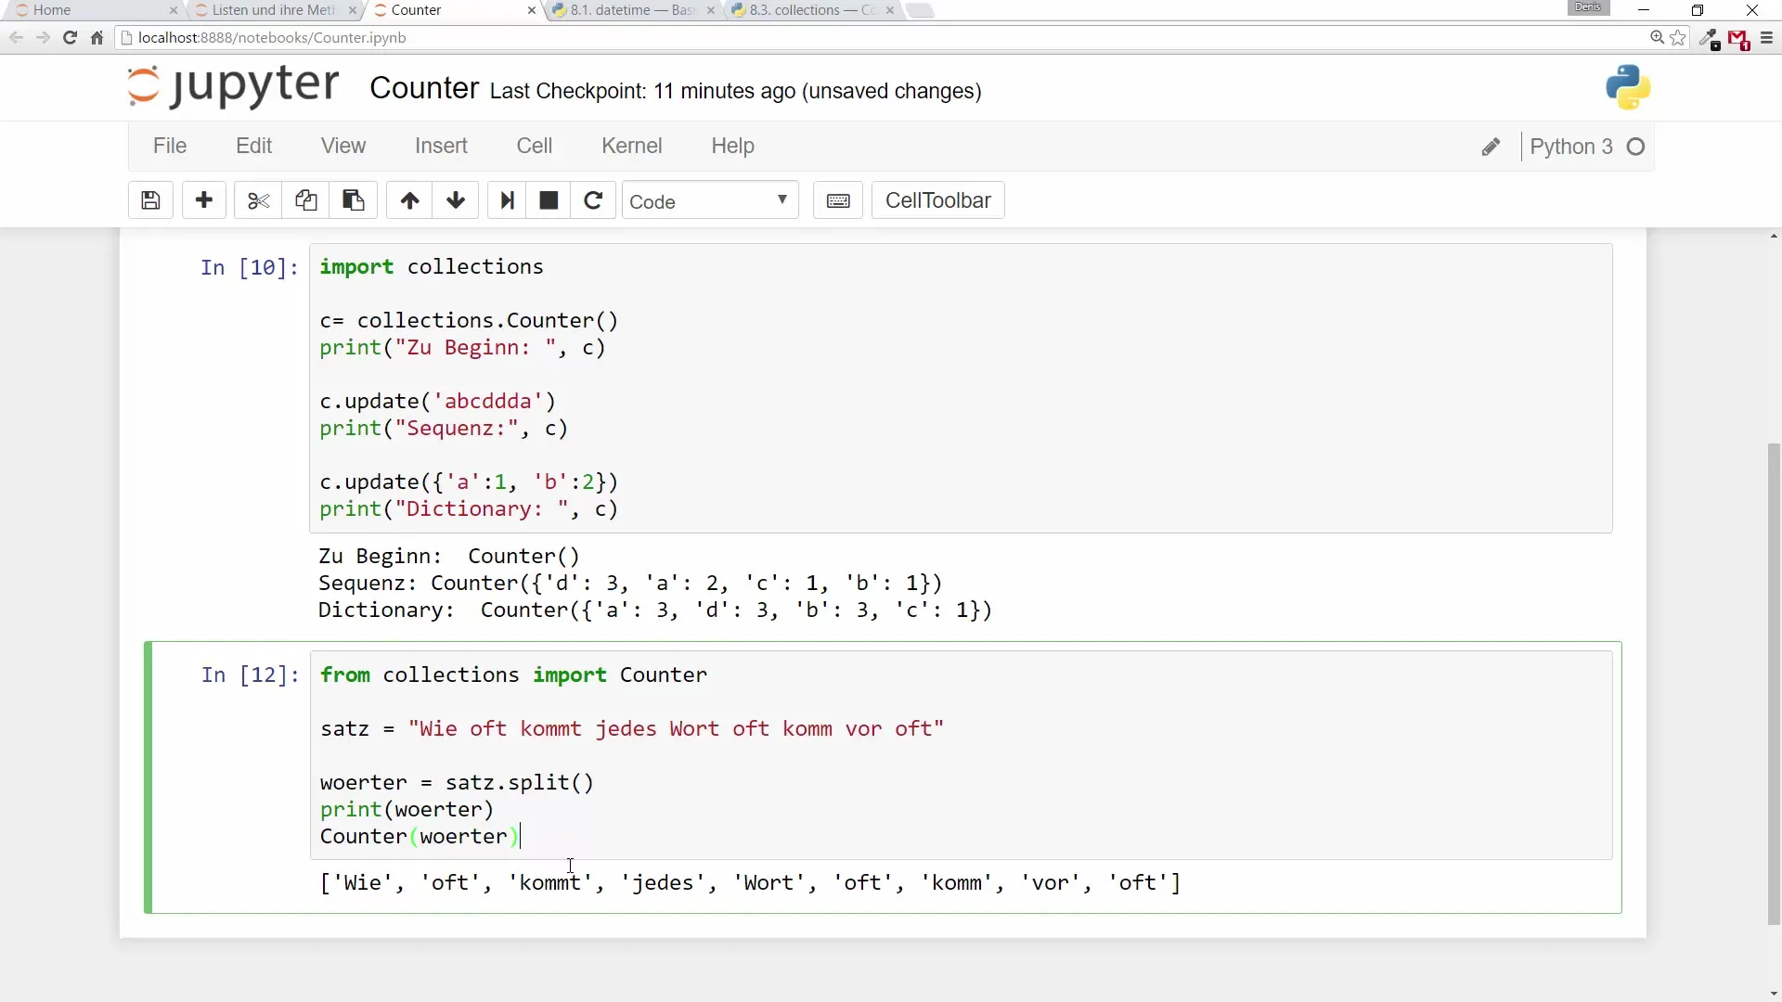Viewport: 1782px width, 1002px height.
Task: Click the Dictionary Counter output line
Action: [655, 610]
